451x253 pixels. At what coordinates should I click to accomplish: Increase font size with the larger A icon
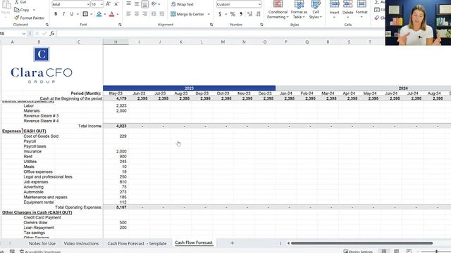[108, 4]
